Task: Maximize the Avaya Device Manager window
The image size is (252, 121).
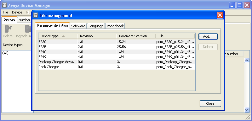Action: (239, 5)
